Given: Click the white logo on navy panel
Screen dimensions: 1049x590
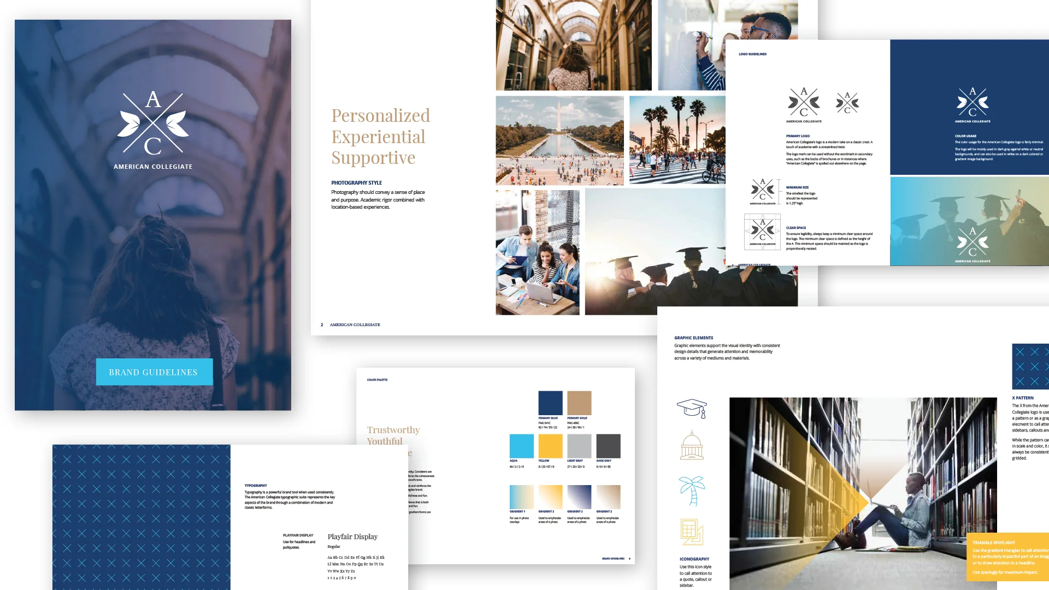Looking at the screenshot, I should (x=973, y=103).
